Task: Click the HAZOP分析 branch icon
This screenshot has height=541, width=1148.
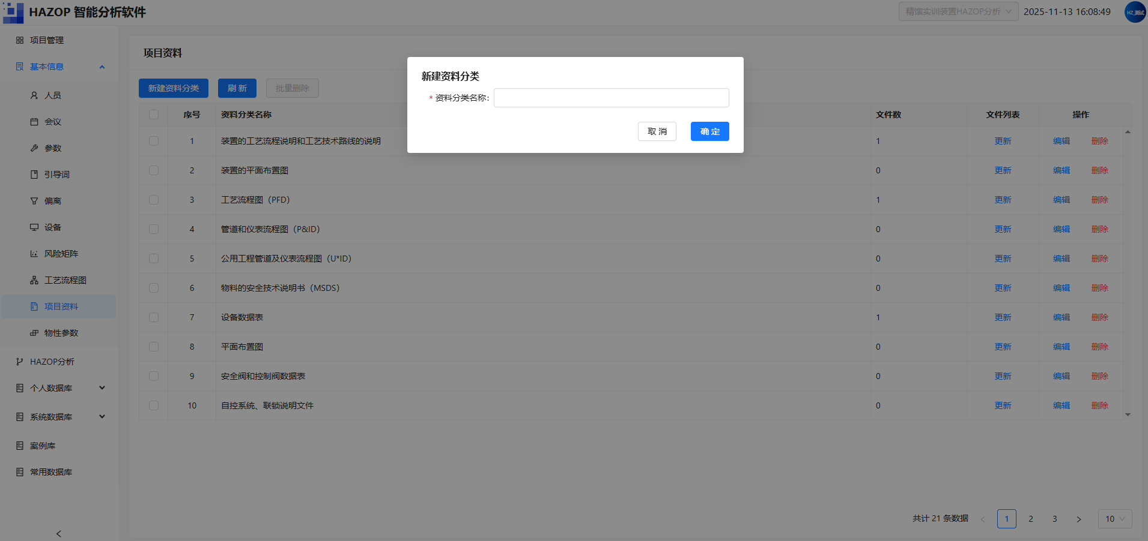Action: pos(20,362)
